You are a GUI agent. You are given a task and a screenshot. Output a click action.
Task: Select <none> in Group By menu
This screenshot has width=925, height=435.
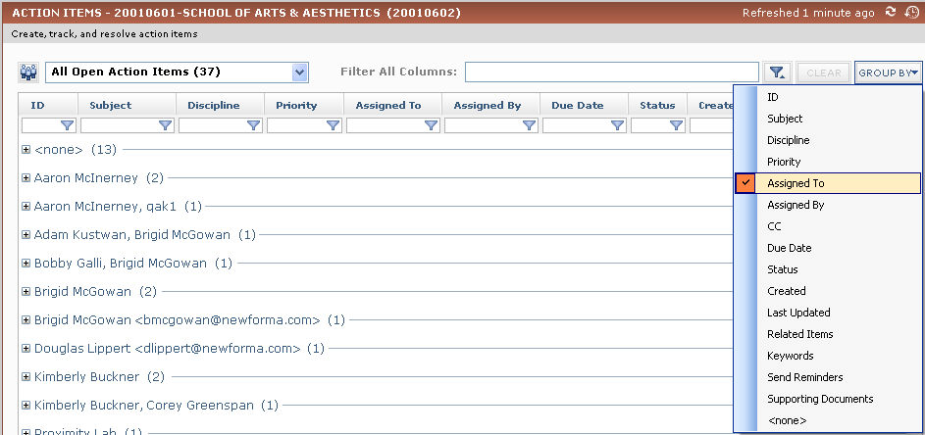tap(787, 420)
